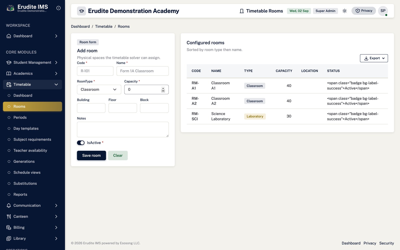Click the Communication bell icon
The height and width of the screenshot is (250, 400).
coord(9,205)
